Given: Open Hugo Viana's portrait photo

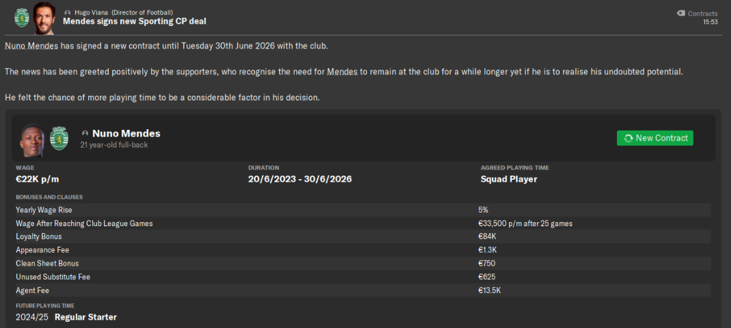Looking at the screenshot, I should 44,17.
